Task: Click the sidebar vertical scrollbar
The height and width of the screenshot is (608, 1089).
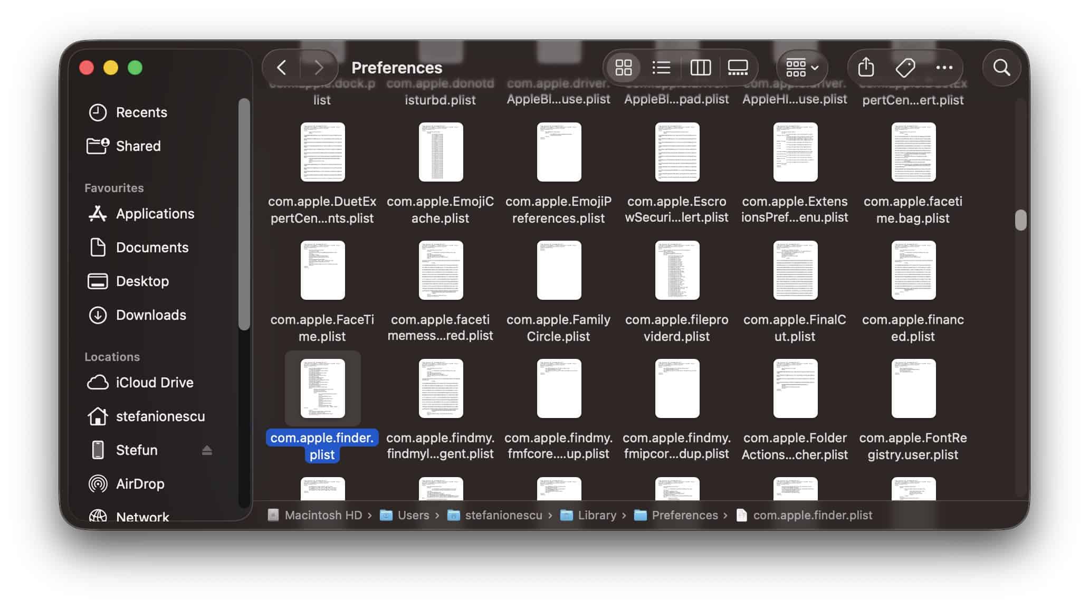Action: point(244,214)
